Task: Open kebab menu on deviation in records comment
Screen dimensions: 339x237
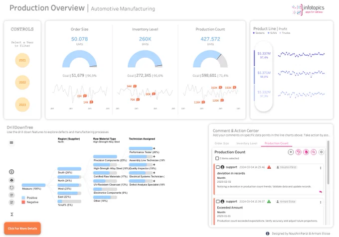Action: (x=321, y=168)
